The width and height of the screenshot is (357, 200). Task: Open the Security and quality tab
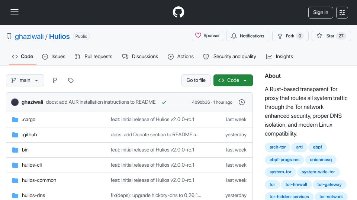(230, 56)
